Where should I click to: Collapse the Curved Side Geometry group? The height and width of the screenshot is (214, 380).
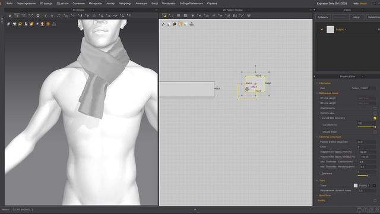tap(319, 118)
